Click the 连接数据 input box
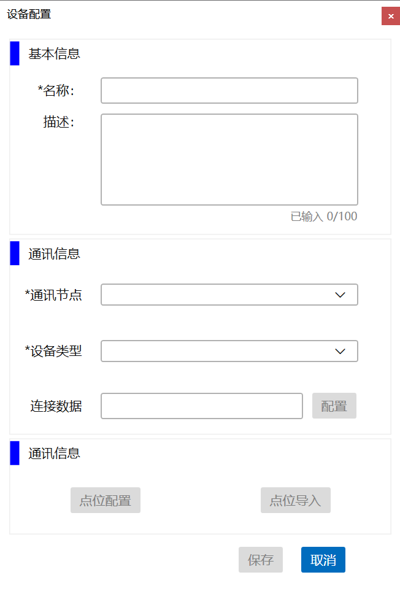This screenshot has width=400, height=591. [x=202, y=406]
